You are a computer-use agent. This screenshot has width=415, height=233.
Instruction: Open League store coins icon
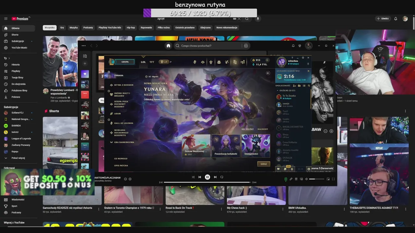tap(243, 62)
